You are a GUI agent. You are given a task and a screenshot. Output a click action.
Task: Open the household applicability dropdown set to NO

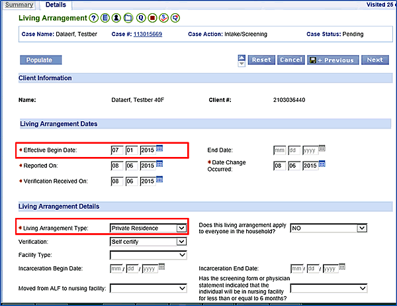[x=361, y=228]
